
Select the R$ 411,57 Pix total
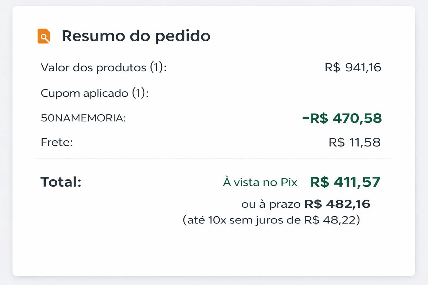tap(345, 182)
